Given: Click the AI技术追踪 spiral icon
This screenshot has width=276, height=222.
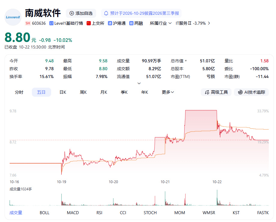Looking at the screenshot, I should pyautogui.click(x=240, y=92).
